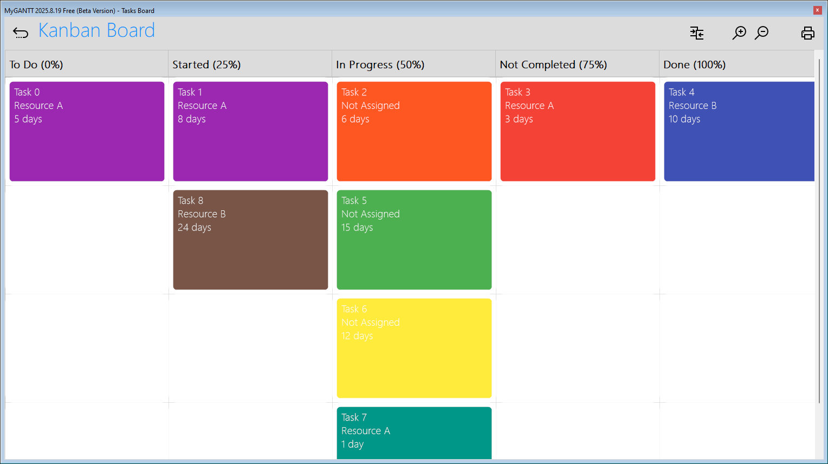
Task: Click the vertical scrollbar thumb
Action: [x=819, y=230]
